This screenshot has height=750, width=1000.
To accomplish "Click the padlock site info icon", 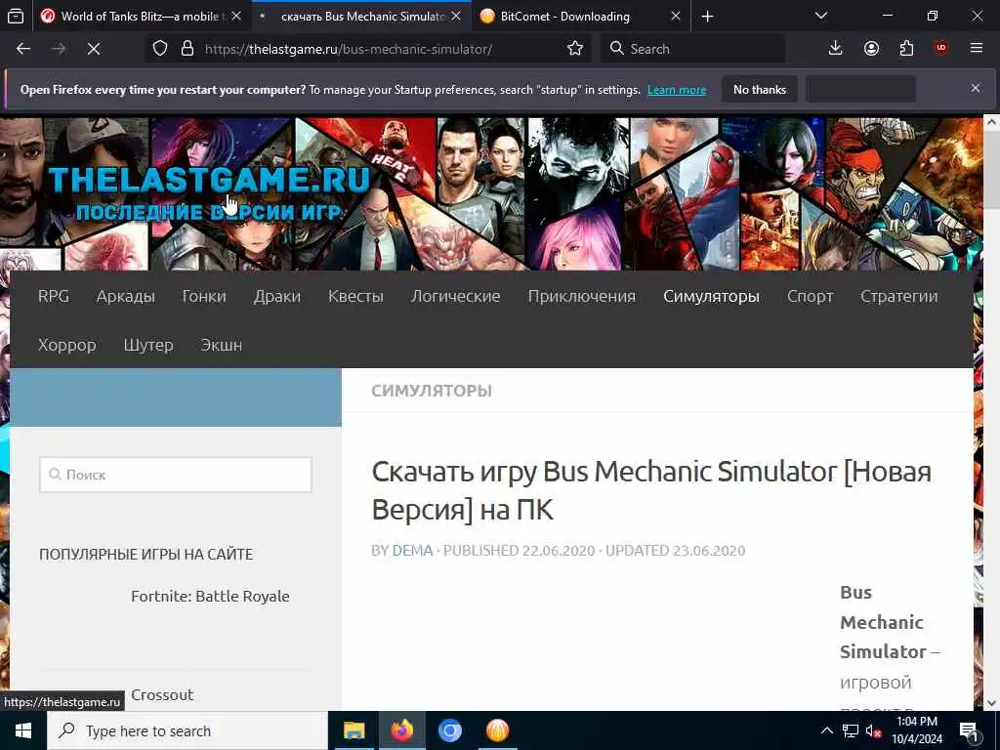I will pyautogui.click(x=187, y=49).
